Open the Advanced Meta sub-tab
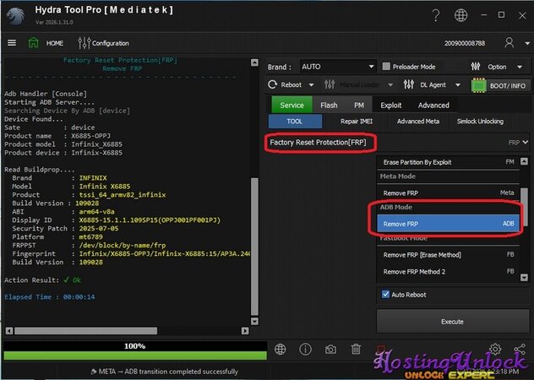The width and height of the screenshot is (534, 380). click(417, 122)
